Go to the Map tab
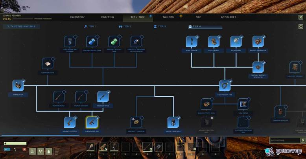 (198, 17)
